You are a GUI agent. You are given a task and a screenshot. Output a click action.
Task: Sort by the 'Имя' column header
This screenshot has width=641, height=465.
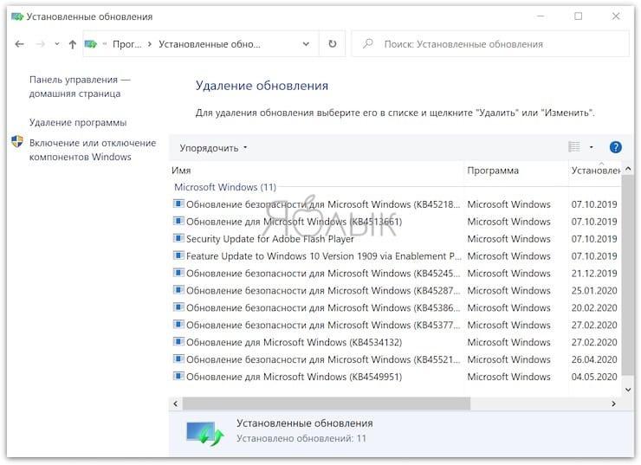(x=316, y=171)
